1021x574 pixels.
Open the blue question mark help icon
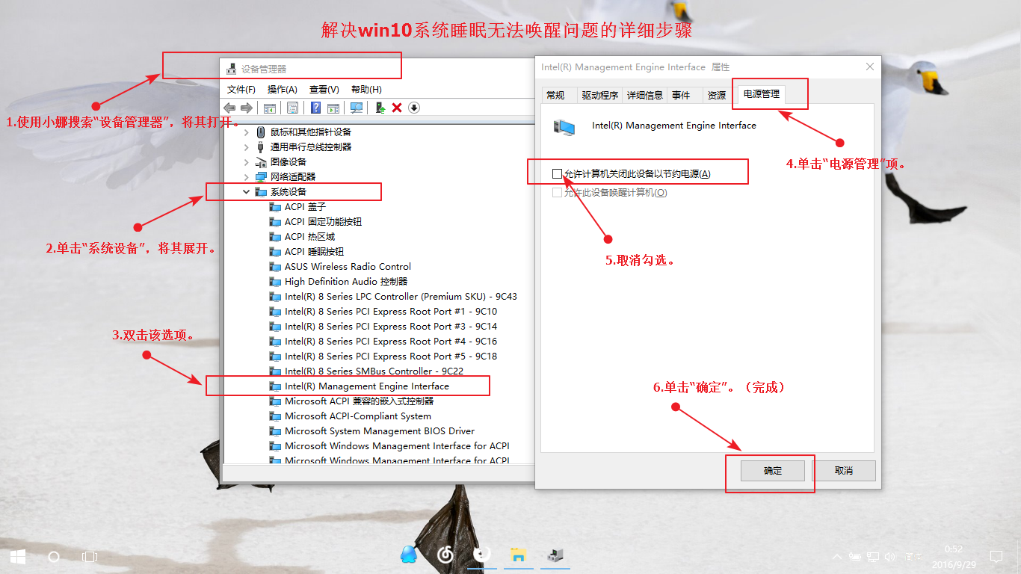tap(315, 108)
